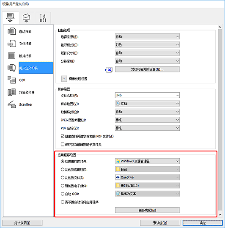Open the 纸张尺寸 dropdown
The image size is (225, 228).
tap(147, 53)
